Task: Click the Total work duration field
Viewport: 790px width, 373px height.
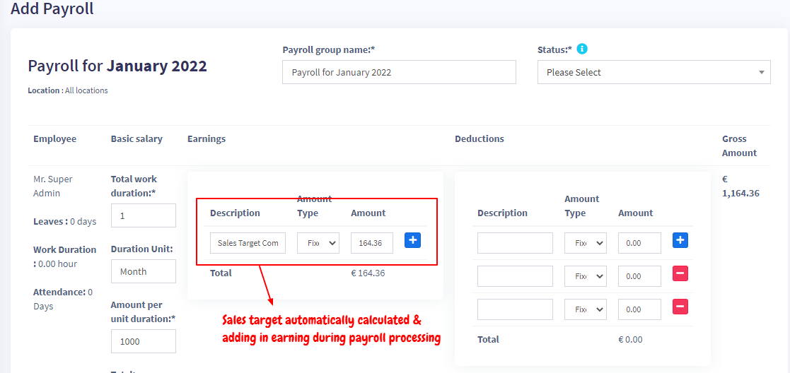Action: [x=144, y=215]
